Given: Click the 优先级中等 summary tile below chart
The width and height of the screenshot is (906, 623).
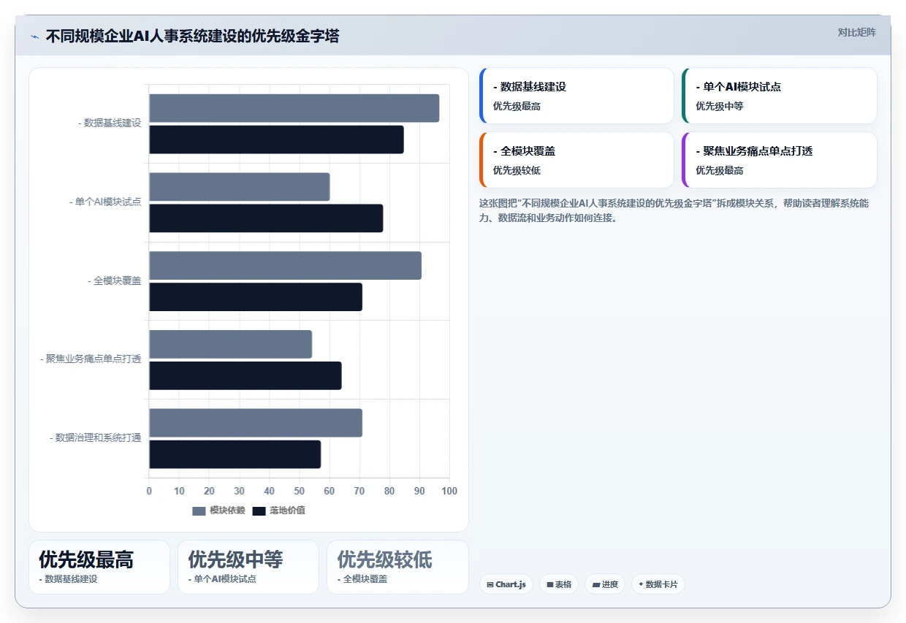Looking at the screenshot, I should coord(248,567).
